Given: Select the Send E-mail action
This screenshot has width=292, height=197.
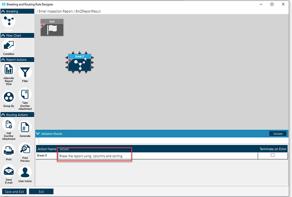Looking at the screenshot, I should tap(8, 171).
